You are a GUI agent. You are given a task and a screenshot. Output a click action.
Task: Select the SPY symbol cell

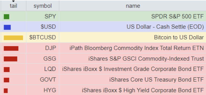tap(43, 16)
